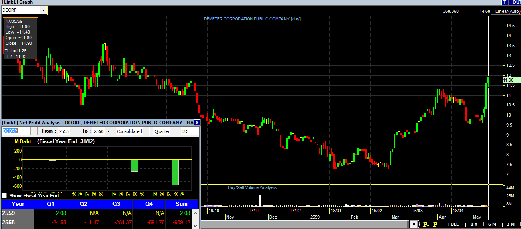The image size is (521, 229).
Task: Select the 2559 year row
Action: pyautogui.click(x=18, y=213)
